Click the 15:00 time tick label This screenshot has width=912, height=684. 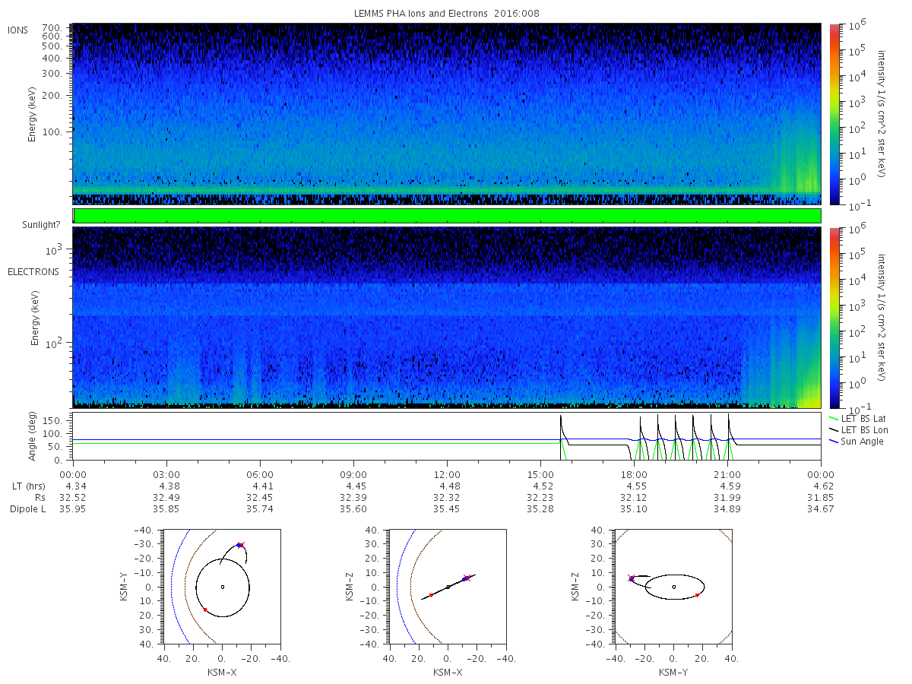coord(540,473)
